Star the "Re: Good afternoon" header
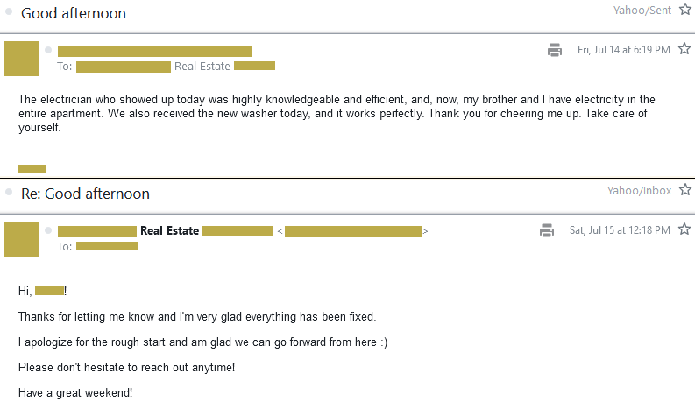Viewport: 695px width, 402px height. click(x=684, y=189)
